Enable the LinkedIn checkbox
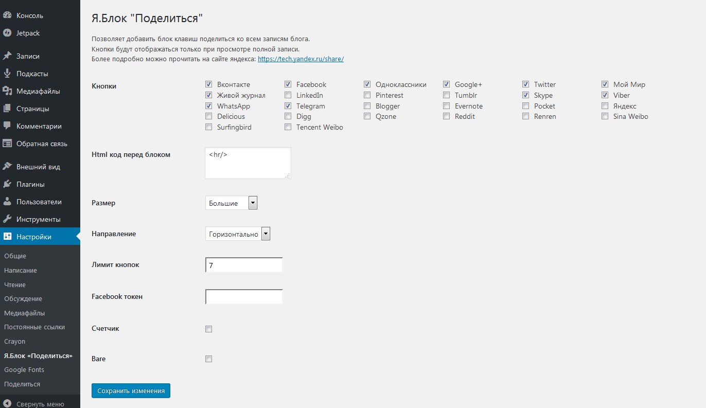 coord(288,95)
